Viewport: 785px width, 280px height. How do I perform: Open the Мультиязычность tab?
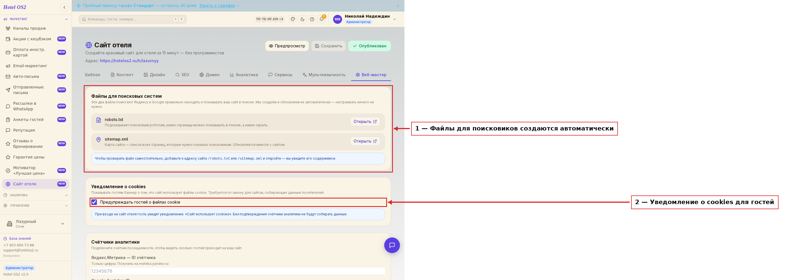[324, 75]
